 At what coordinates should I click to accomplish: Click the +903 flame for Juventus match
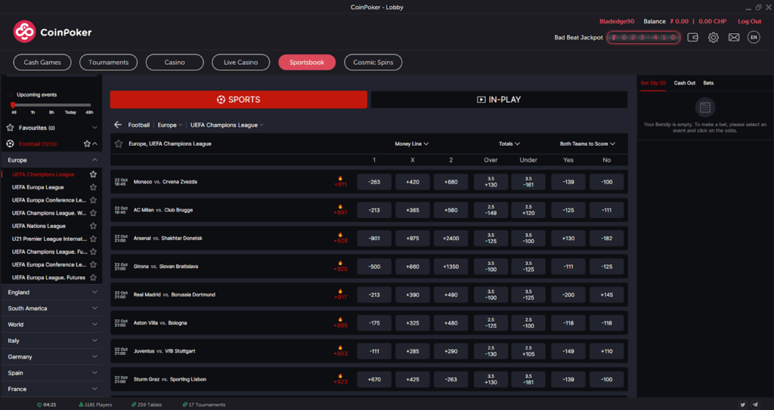[340, 351]
